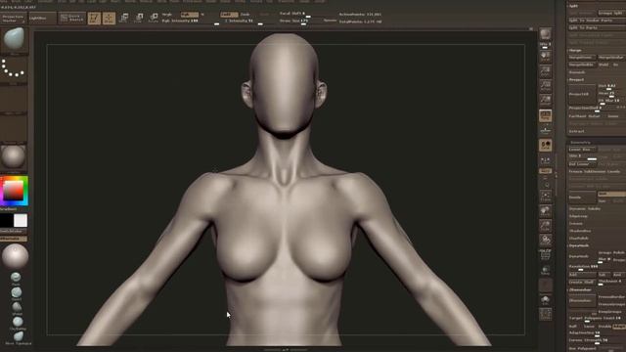Expand the Extract section
This screenshot has height=352, width=626.
576,131
